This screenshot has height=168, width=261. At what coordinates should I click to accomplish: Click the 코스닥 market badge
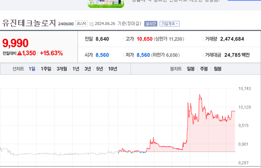pos(81,24)
